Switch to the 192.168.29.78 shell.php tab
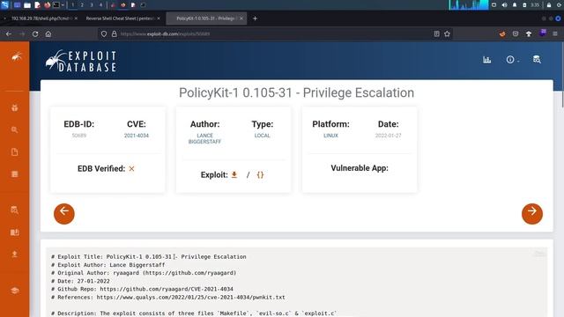Image resolution: width=564 pixels, height=317 pixels. coord(40,18)
